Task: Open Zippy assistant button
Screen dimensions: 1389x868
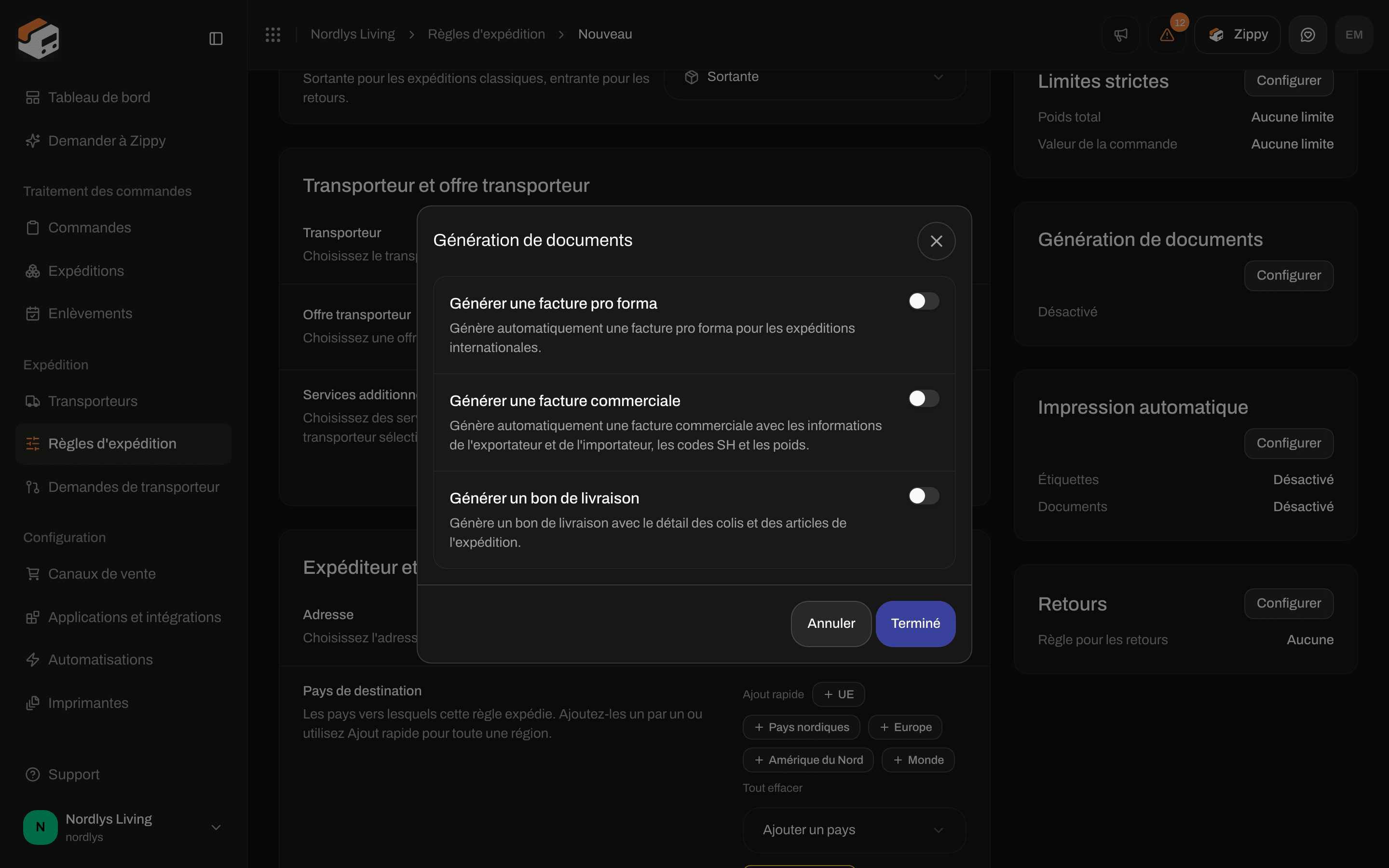Action: click(1238, 34)
